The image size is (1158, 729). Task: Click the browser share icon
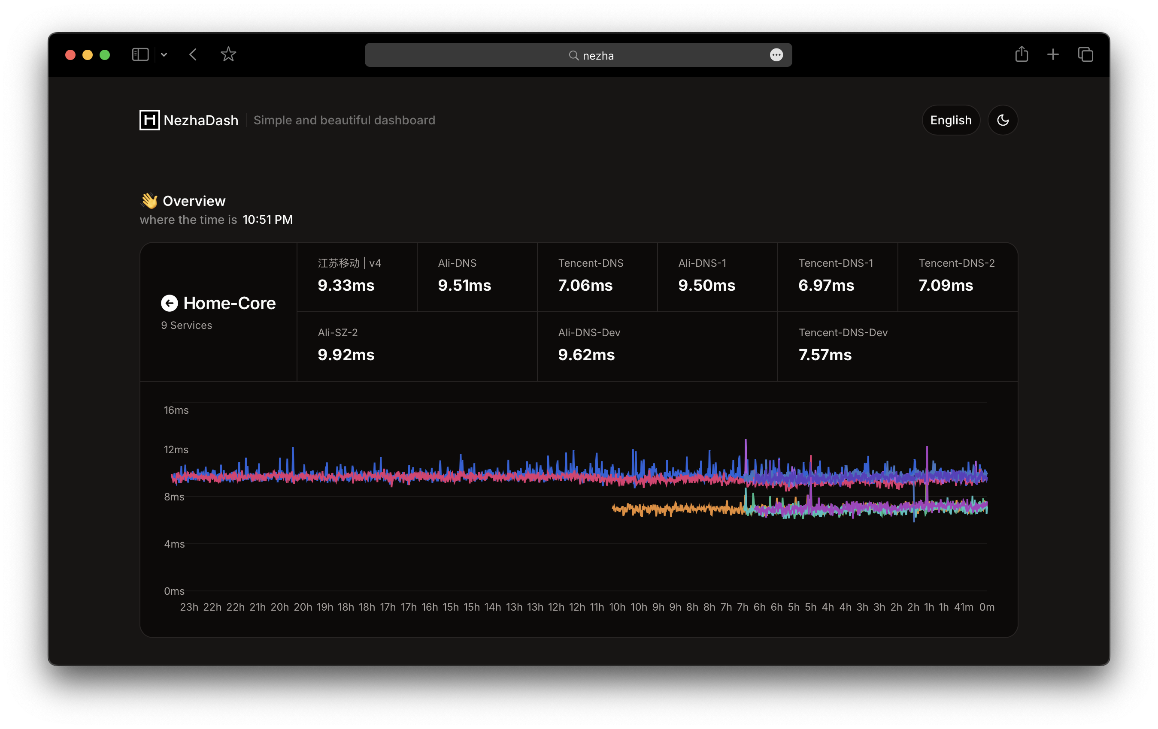click(x=1022, y=54)
